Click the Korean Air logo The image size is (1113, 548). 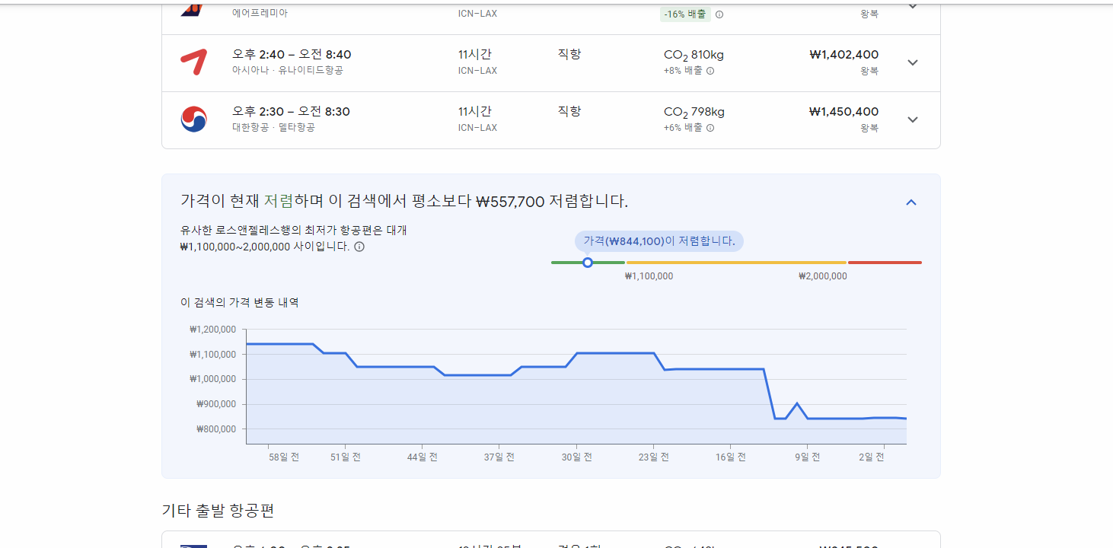[x=193, y=119]
